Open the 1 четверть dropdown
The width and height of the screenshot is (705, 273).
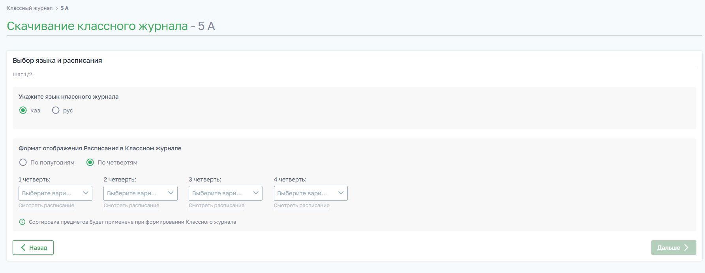55,193
